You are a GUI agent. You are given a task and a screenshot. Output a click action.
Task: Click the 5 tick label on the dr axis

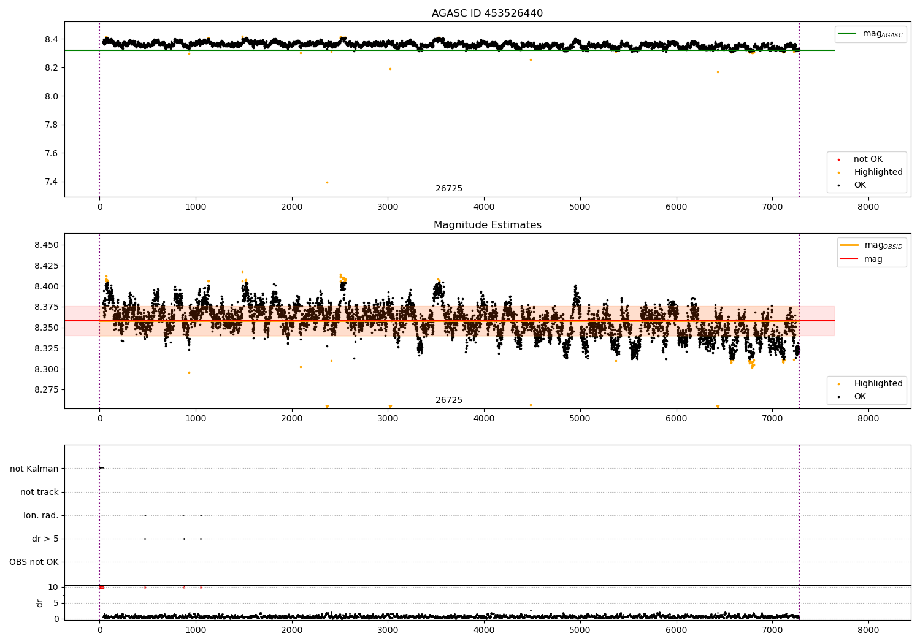click(56, 603)
